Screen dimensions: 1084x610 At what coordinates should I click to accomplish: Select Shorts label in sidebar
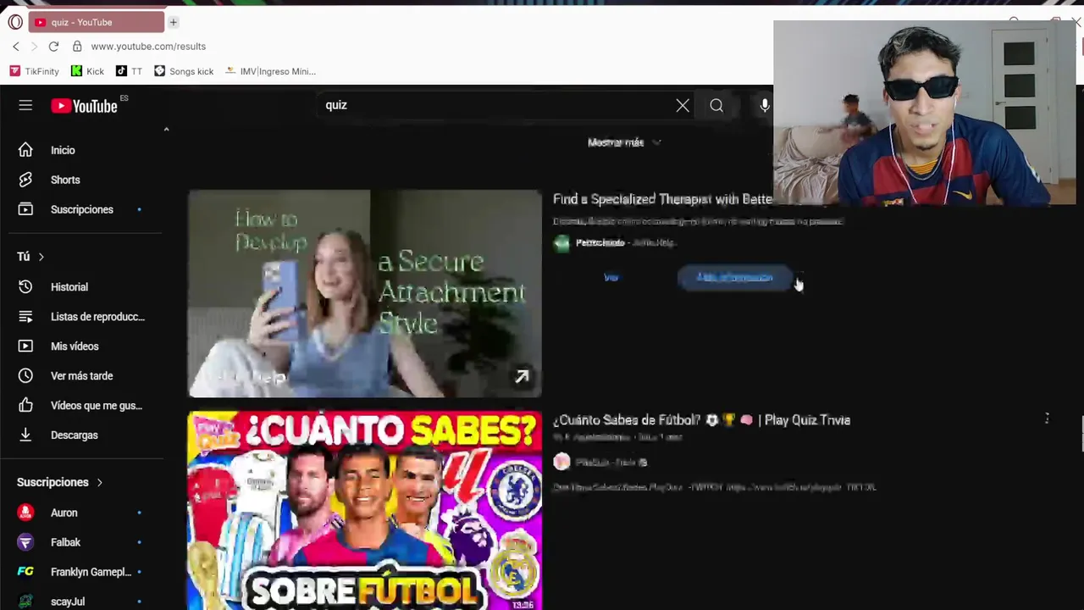[x=65, y=180]
